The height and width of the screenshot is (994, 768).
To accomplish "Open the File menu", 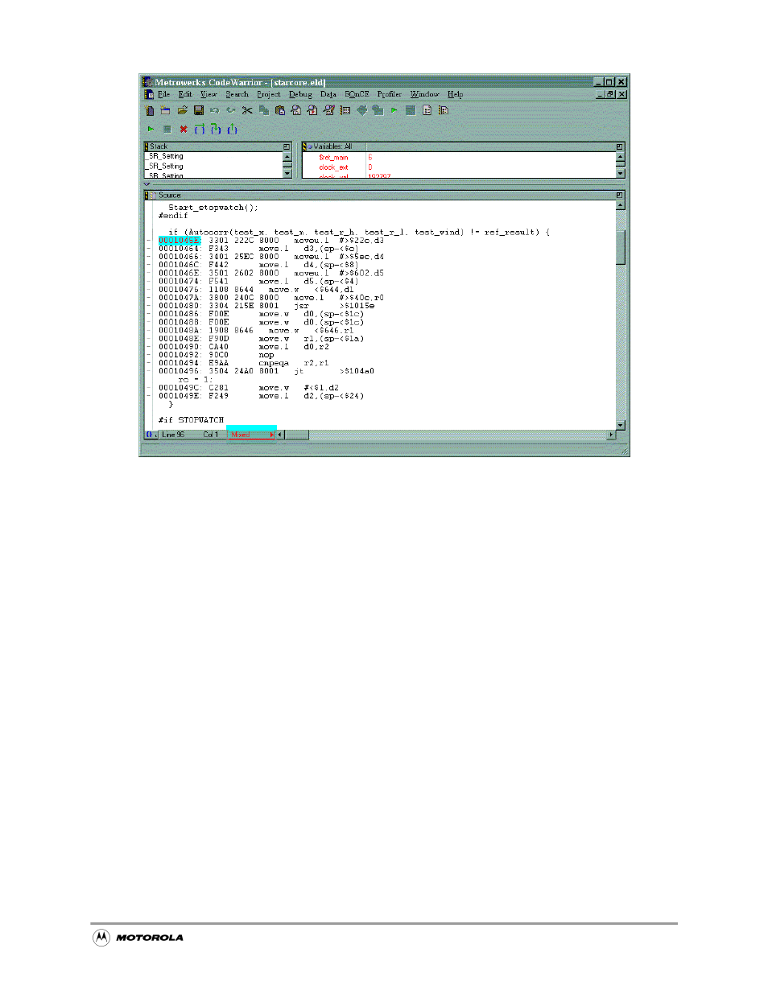I will pos(163,94).
